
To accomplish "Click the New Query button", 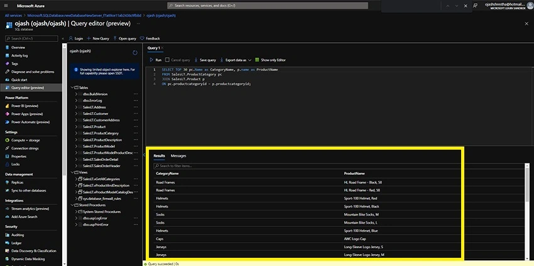I will point(98,38).
